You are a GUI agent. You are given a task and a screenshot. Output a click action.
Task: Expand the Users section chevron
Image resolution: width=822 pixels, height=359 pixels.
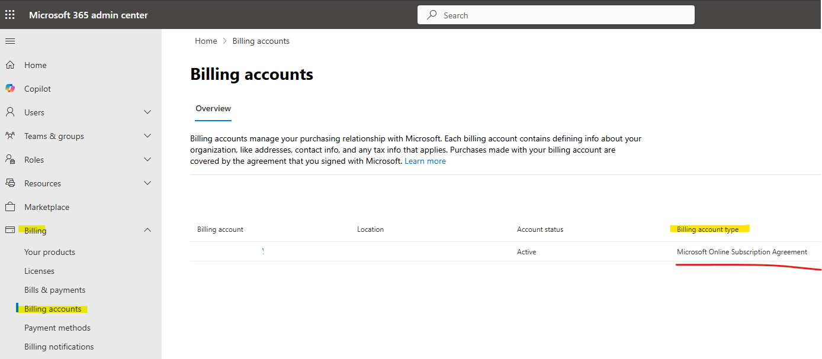(x=147, y=112)
